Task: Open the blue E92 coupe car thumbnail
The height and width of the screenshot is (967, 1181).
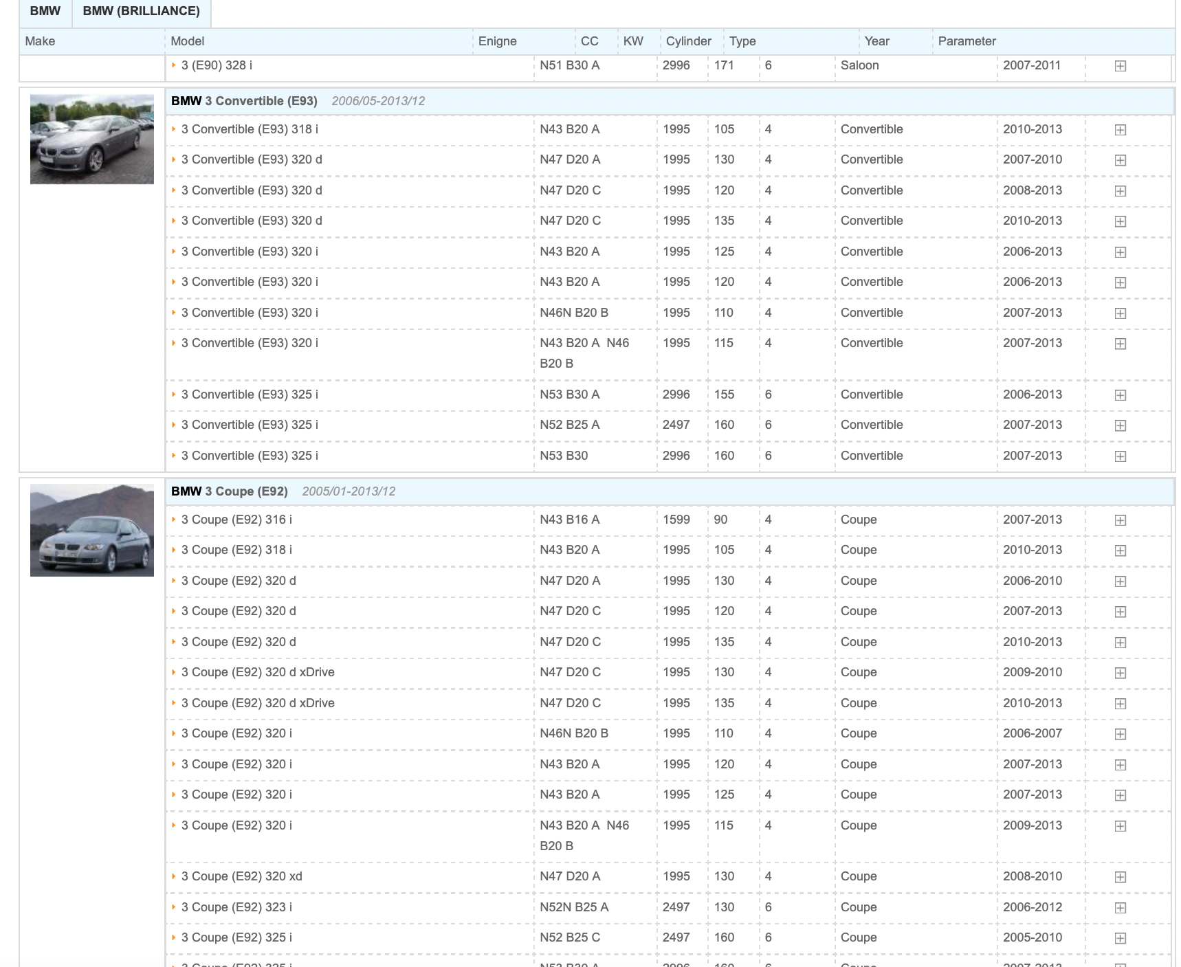Action: 92,530
